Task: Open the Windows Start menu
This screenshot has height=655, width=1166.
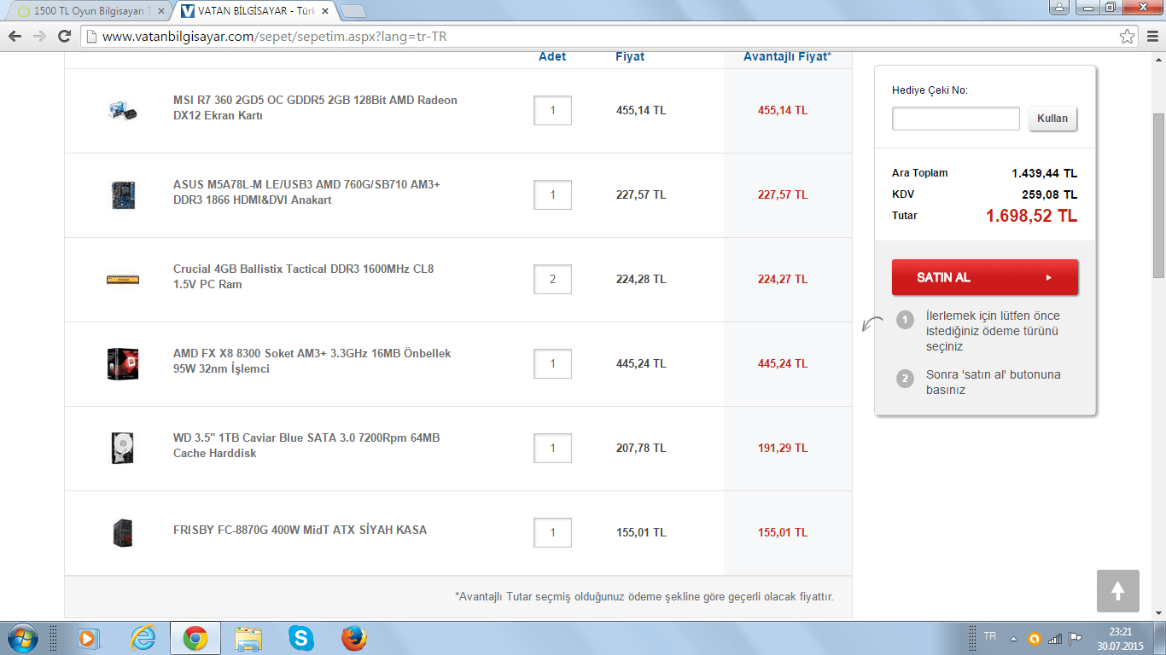Action: pos(21,638)
